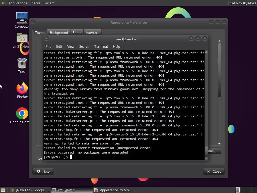The height and width of the screenshot is (193, 257).
Task: Click the clock showing Sat Nov 18
Action: (243, 3)
